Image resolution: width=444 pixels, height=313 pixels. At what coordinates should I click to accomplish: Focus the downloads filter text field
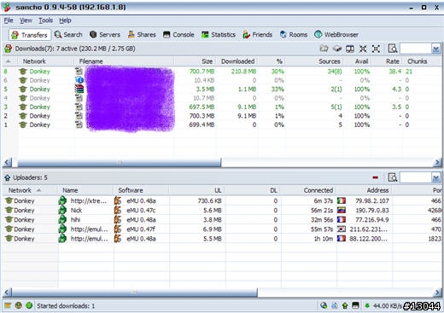pyautogui.click(x=415, y=49)
